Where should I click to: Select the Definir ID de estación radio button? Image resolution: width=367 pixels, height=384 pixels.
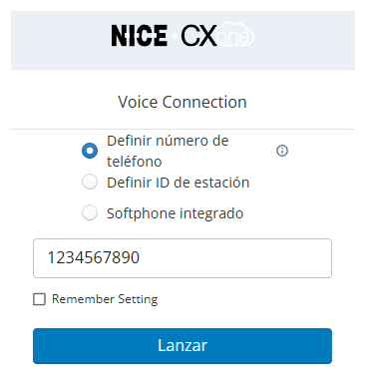[x=90, y=182]
